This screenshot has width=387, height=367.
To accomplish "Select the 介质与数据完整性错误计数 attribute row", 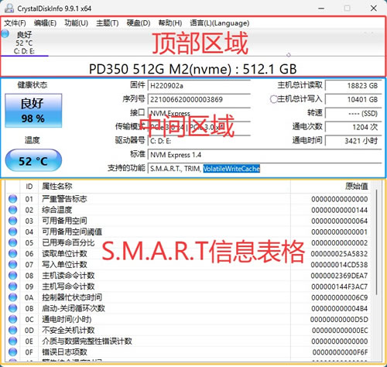I will click(188, 341).
